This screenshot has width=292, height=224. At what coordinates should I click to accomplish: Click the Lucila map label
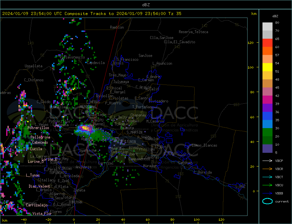point(36,149)
